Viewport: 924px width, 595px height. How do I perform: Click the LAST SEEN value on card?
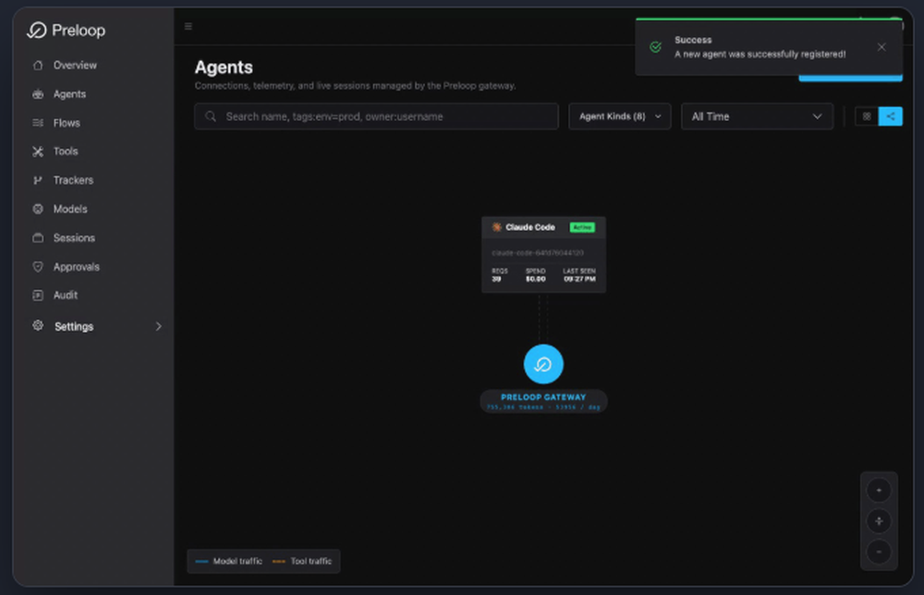coord(579,279)
